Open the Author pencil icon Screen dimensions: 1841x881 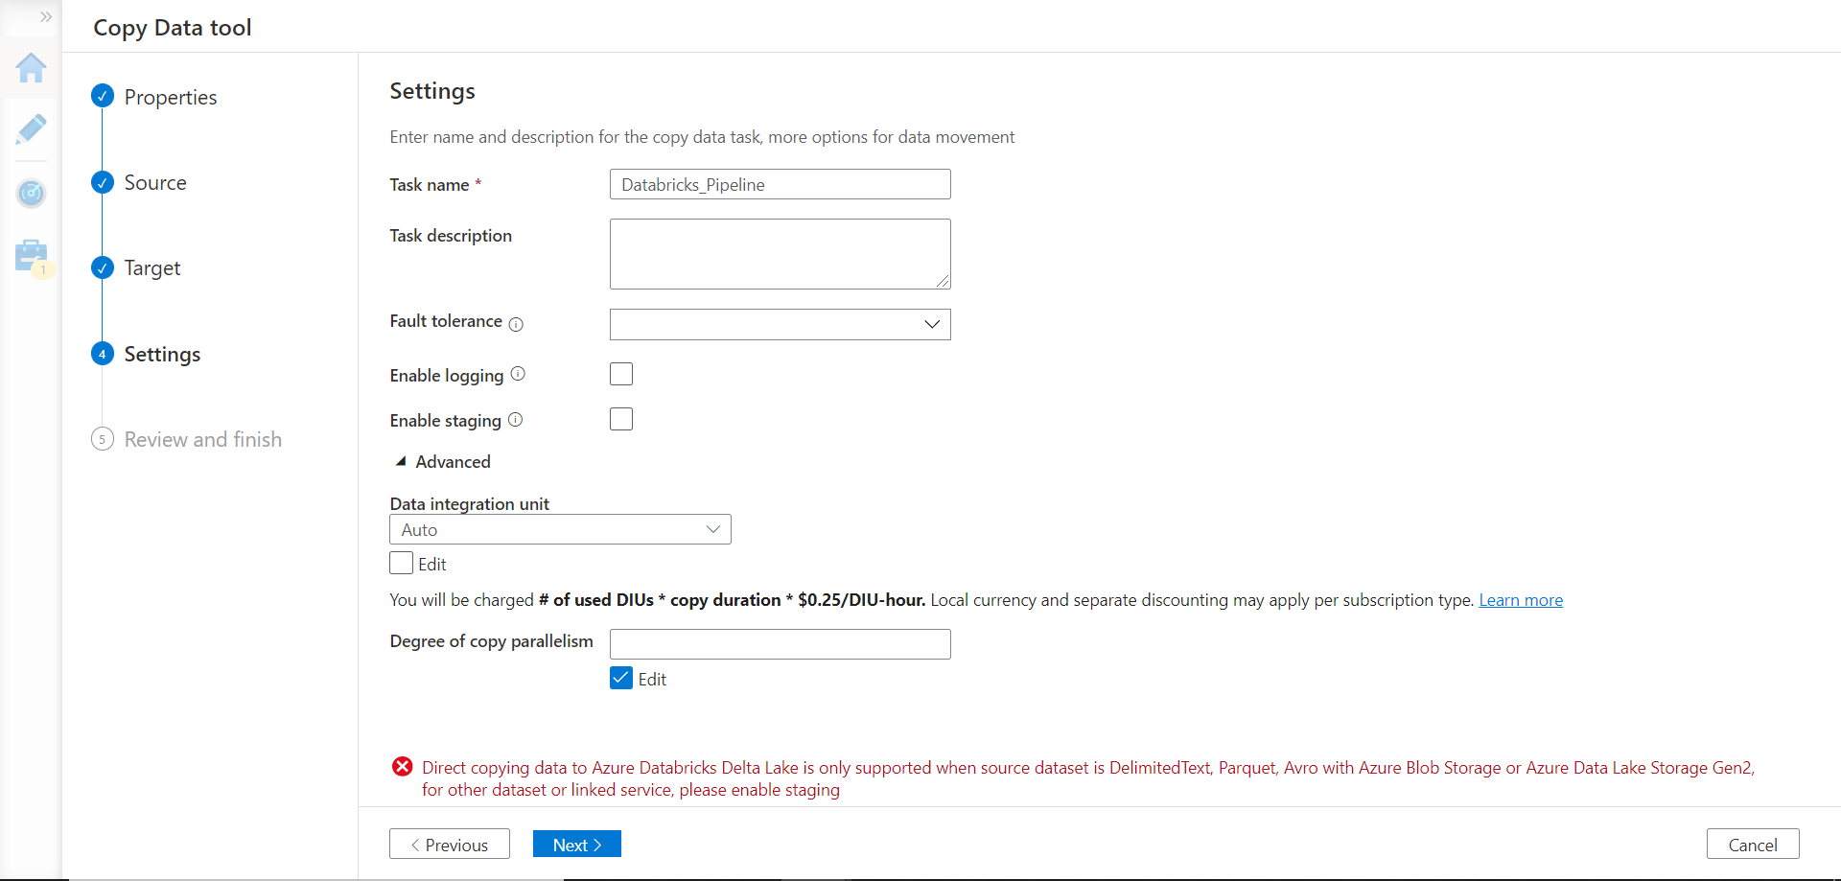31,129
